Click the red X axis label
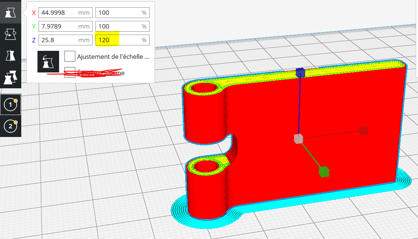This screenshot has width=418, height=239. pos(34,13)
